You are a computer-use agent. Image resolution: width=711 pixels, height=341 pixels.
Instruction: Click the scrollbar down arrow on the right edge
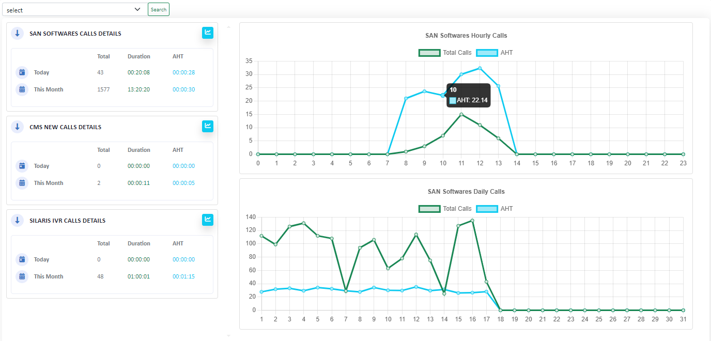[x=228, y=335]
